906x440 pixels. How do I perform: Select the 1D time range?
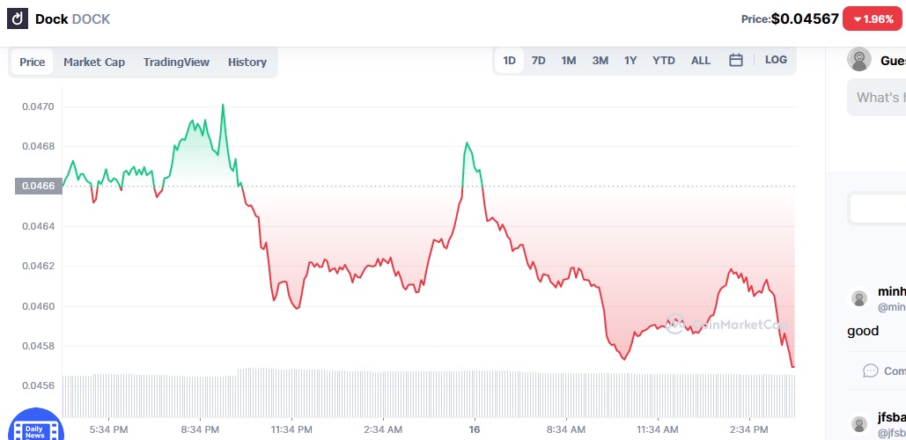tap(509, 60)
